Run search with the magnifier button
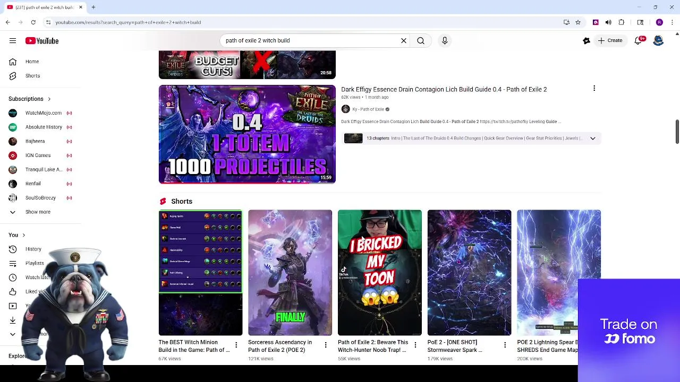Viewport: 680px width, 382px height. pos(421,40)
